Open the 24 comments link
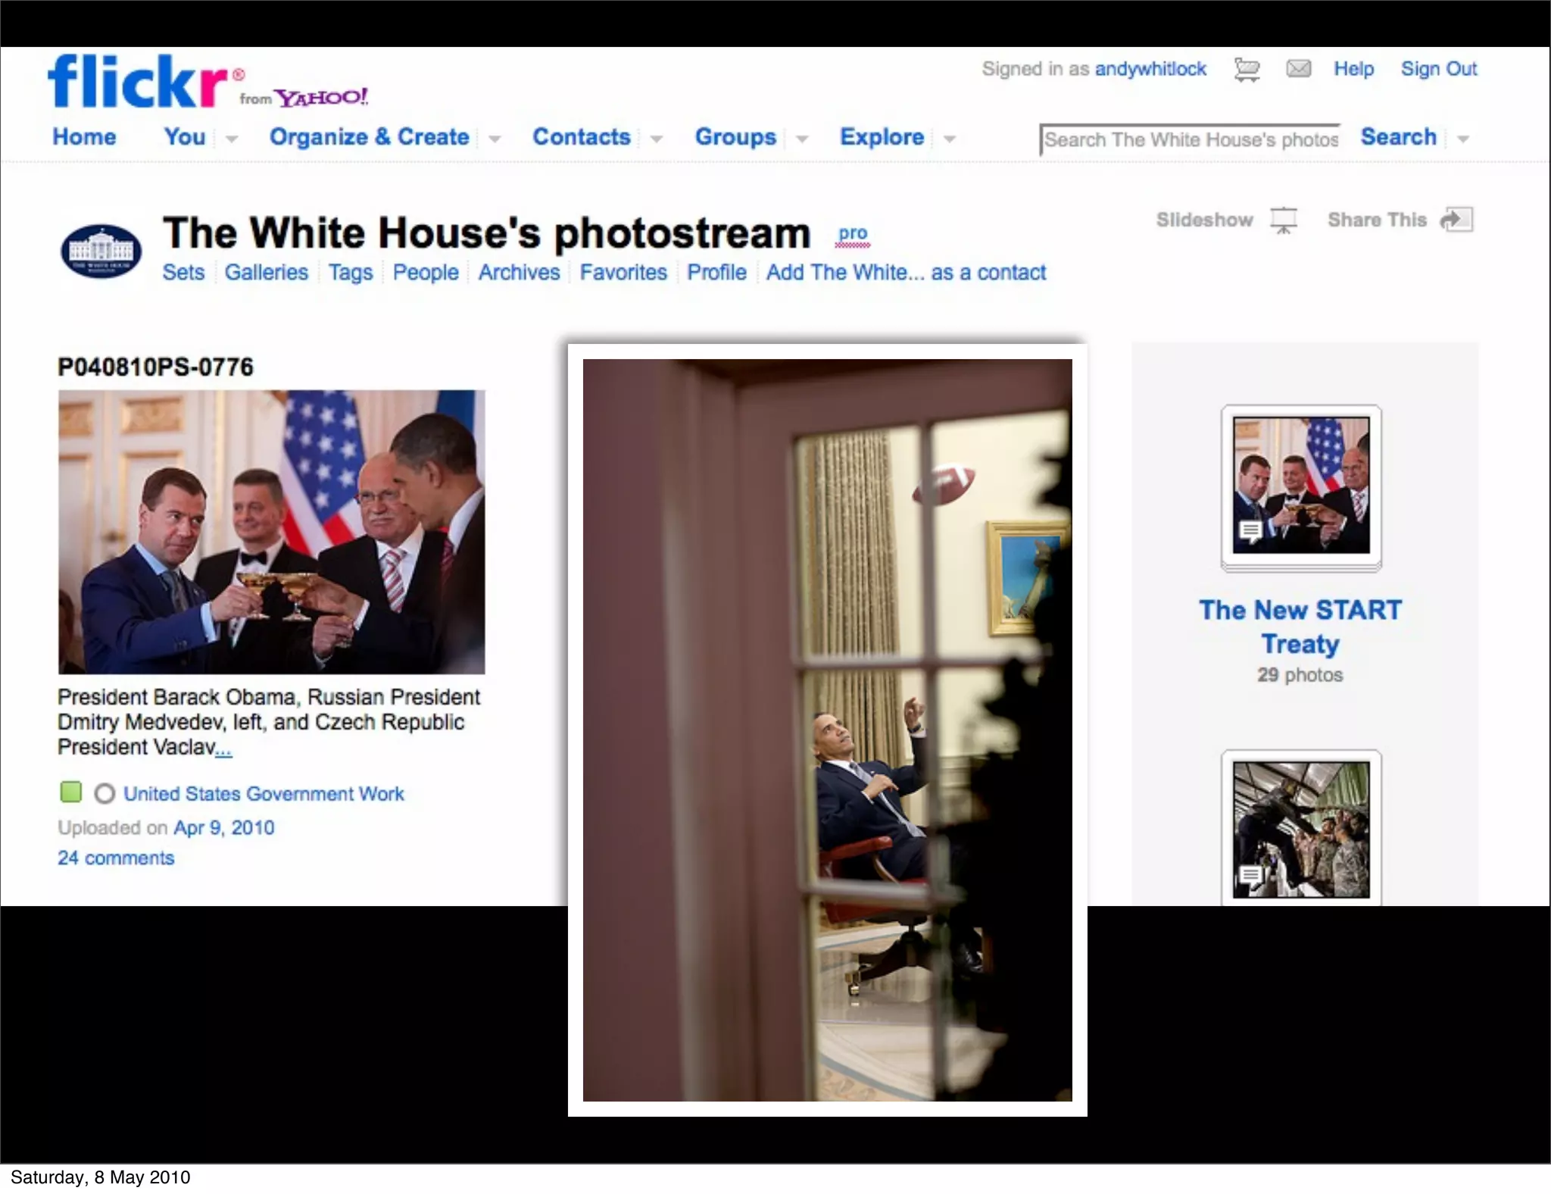1551x1194 pixels. point(116,858)
